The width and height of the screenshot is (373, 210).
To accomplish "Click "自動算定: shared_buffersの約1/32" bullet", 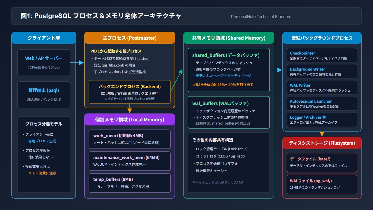I will [x=221, y=123].
